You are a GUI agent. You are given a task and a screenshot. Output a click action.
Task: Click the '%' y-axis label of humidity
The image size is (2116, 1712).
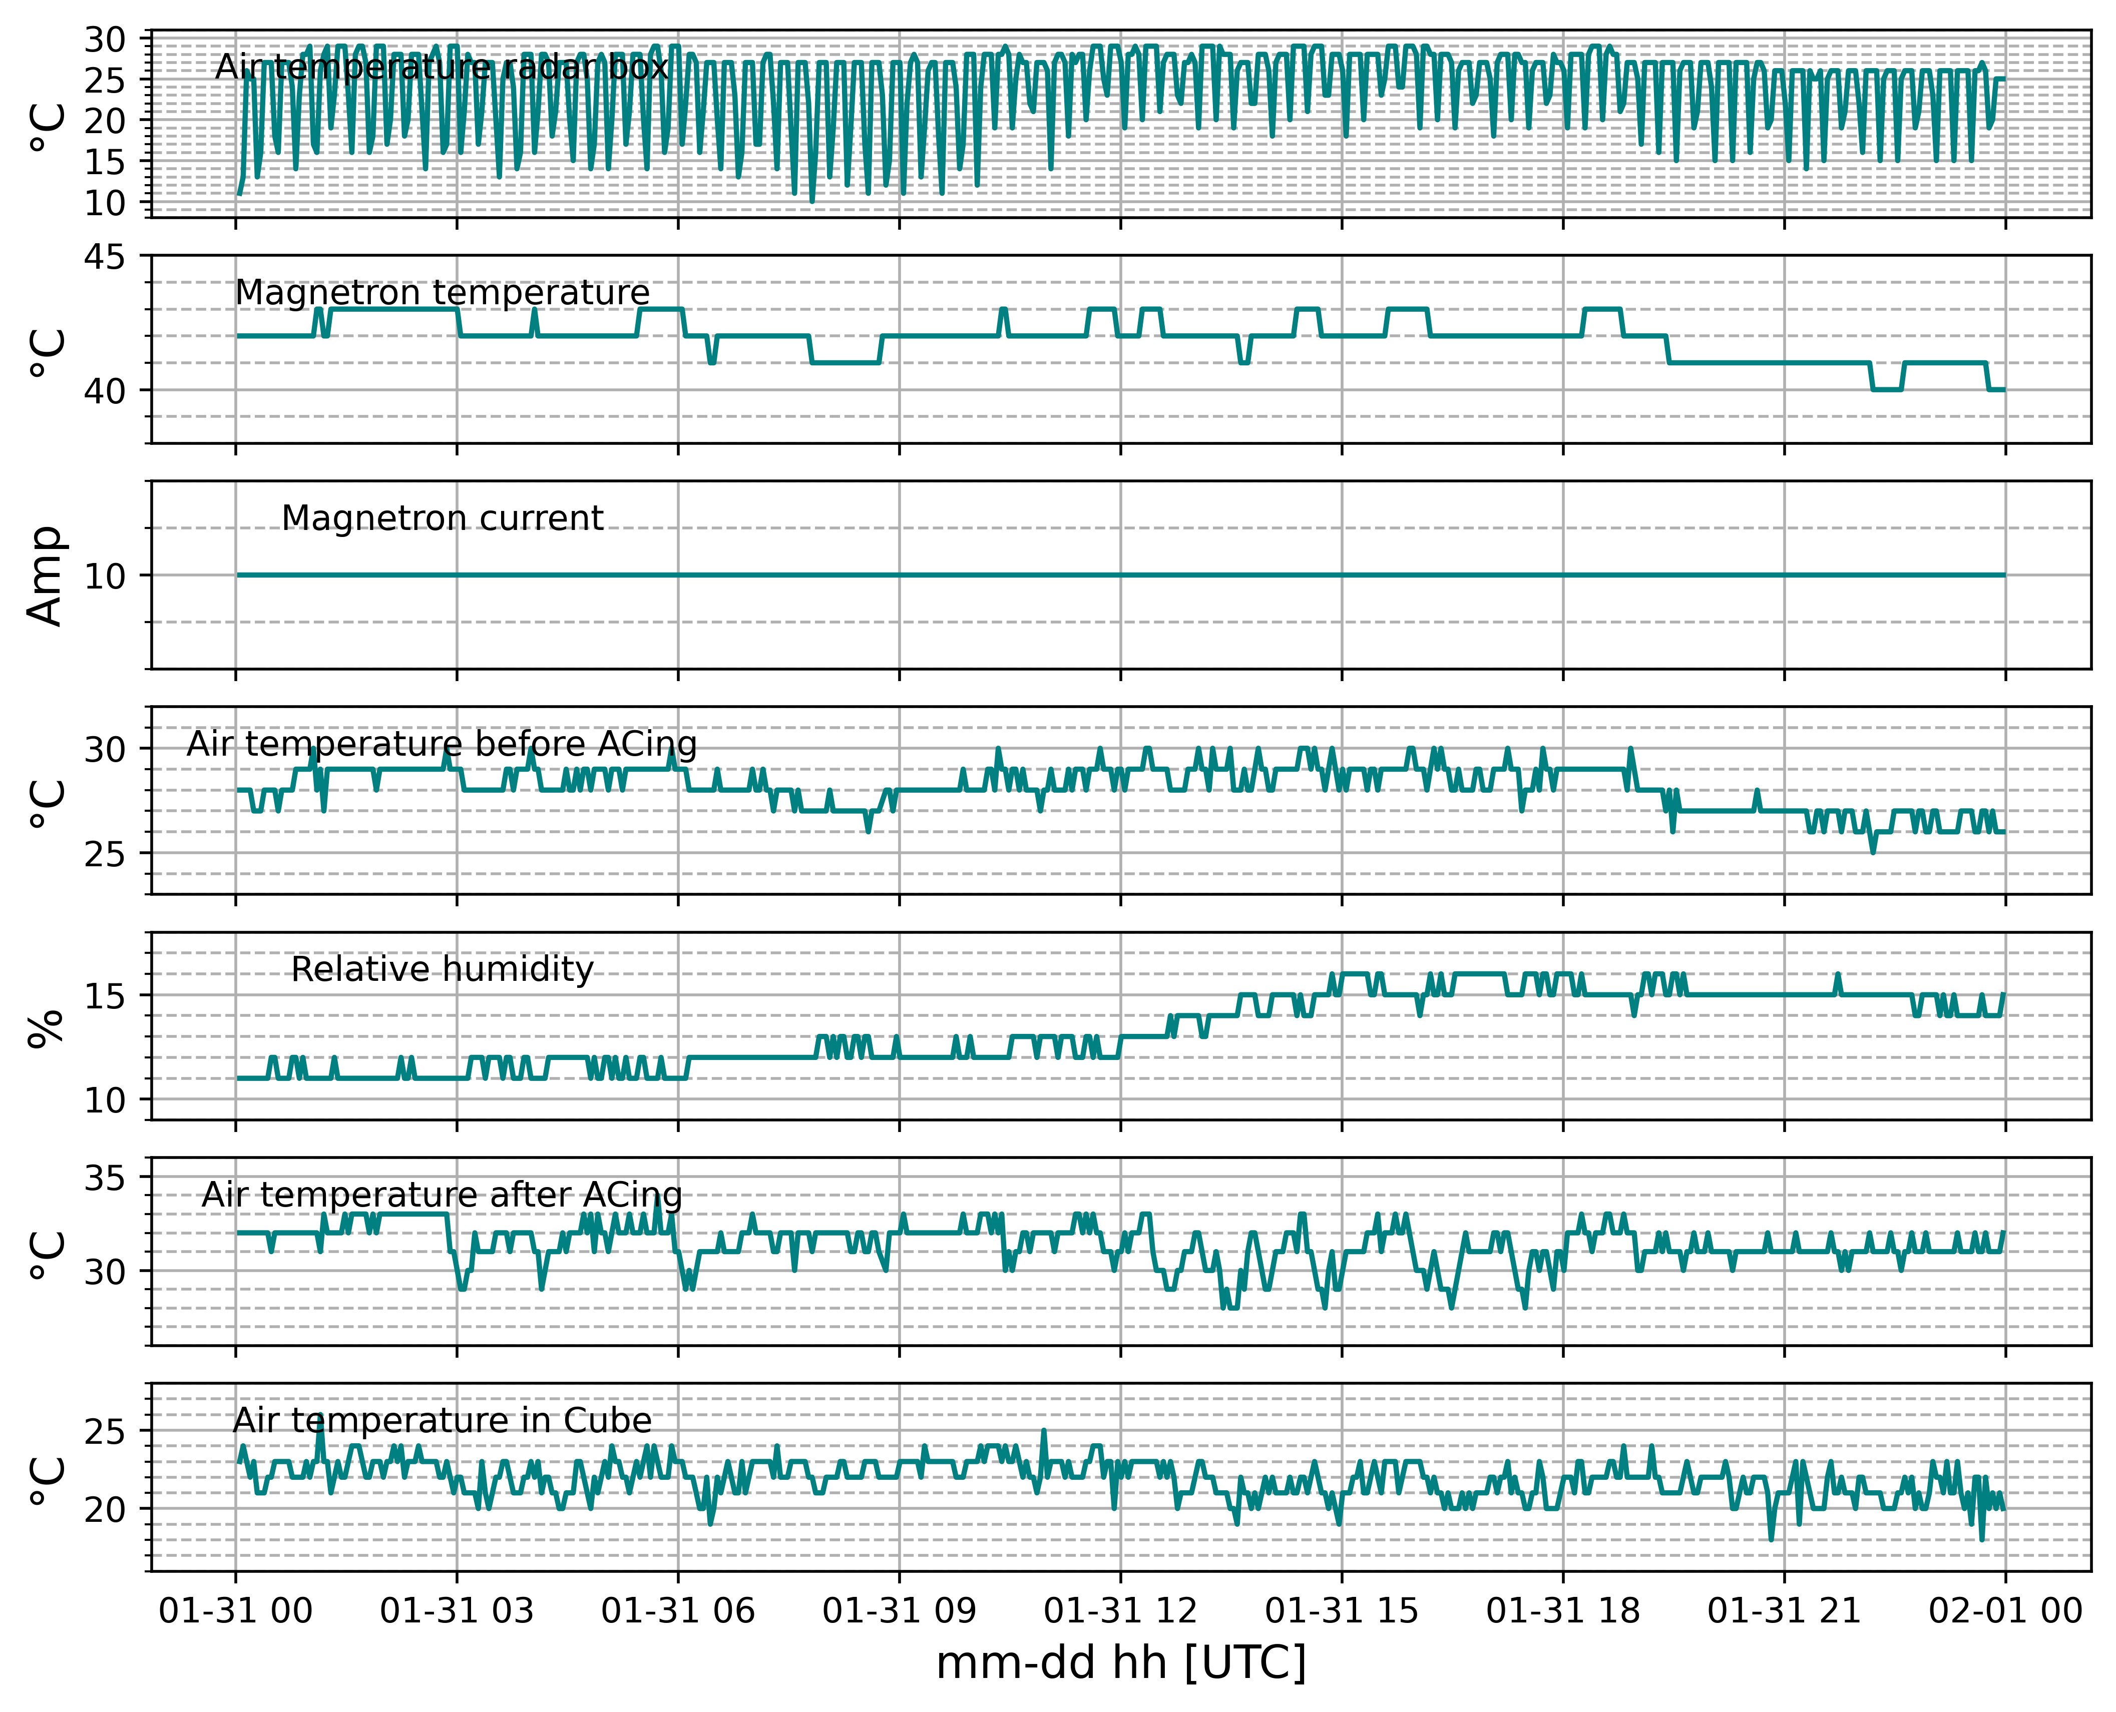pyautogui.click(x=47, y=1027)
